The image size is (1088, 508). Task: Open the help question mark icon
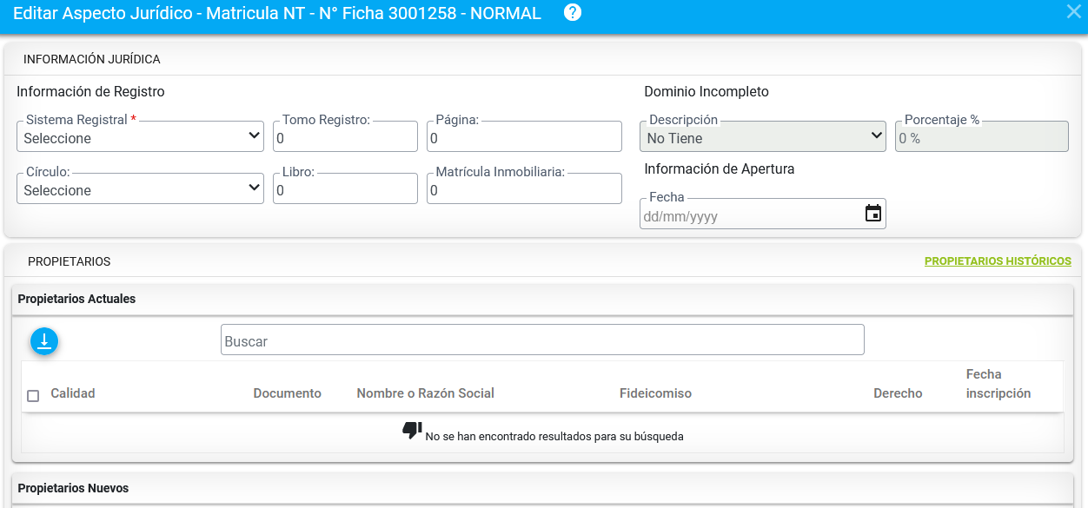(573, 13)
